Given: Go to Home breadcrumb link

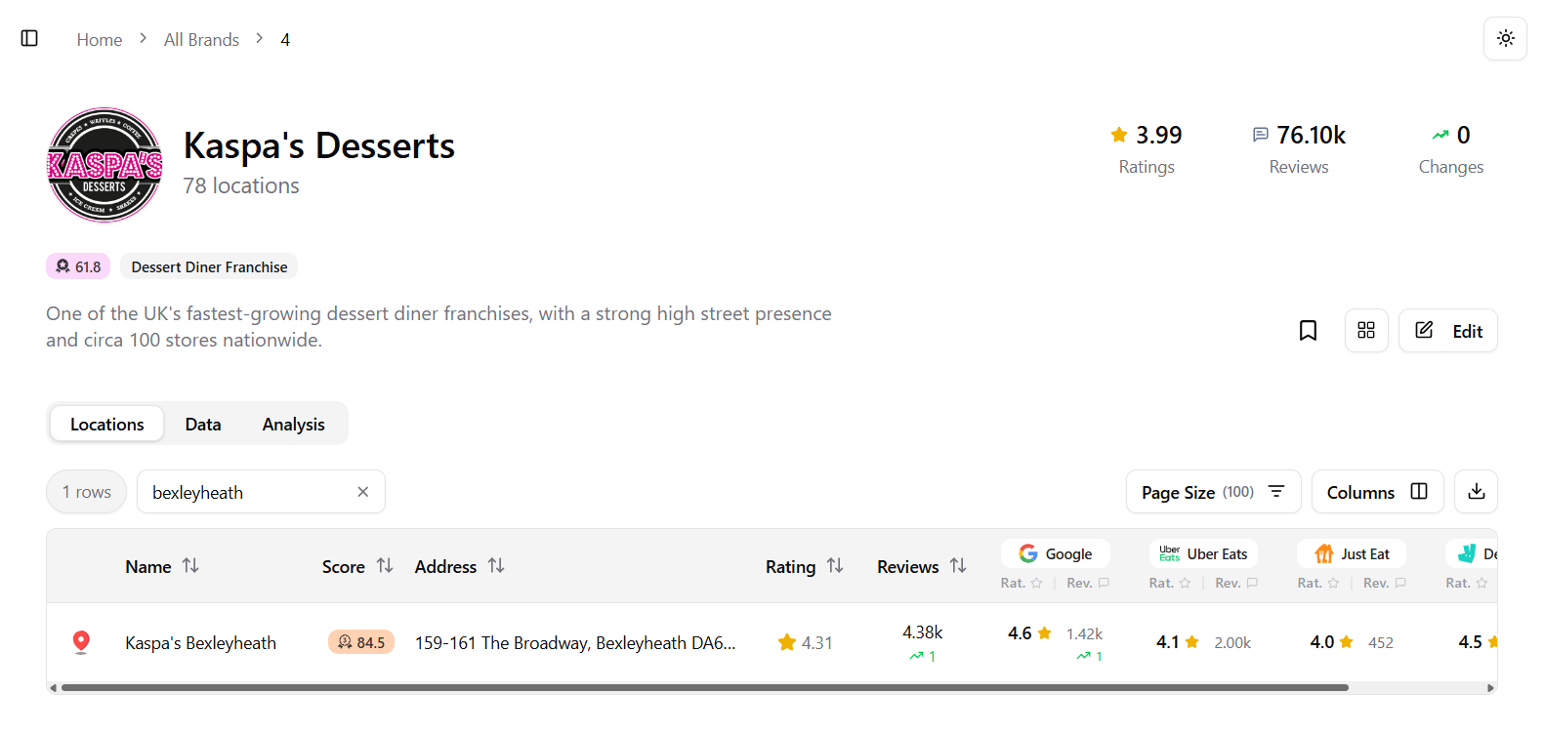Looking at the screenshot, I should click(x=100, y=39).
